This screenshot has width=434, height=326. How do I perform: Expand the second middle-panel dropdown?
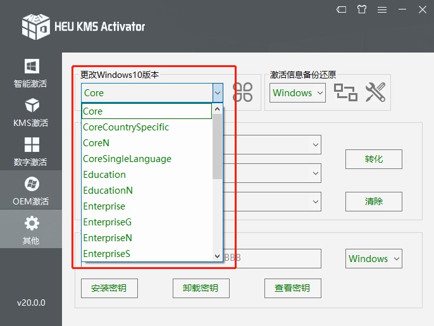[x=315, y=173]
